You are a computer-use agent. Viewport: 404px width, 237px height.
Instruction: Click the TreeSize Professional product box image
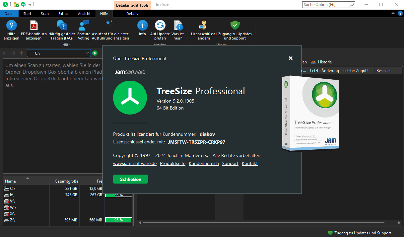click(311, 113)
